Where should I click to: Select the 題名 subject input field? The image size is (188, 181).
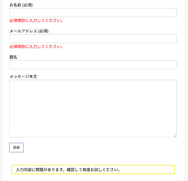(x=93, y=65)
